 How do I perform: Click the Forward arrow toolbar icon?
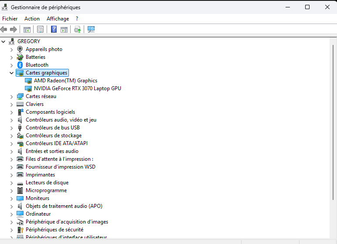[x=14, y=29]
